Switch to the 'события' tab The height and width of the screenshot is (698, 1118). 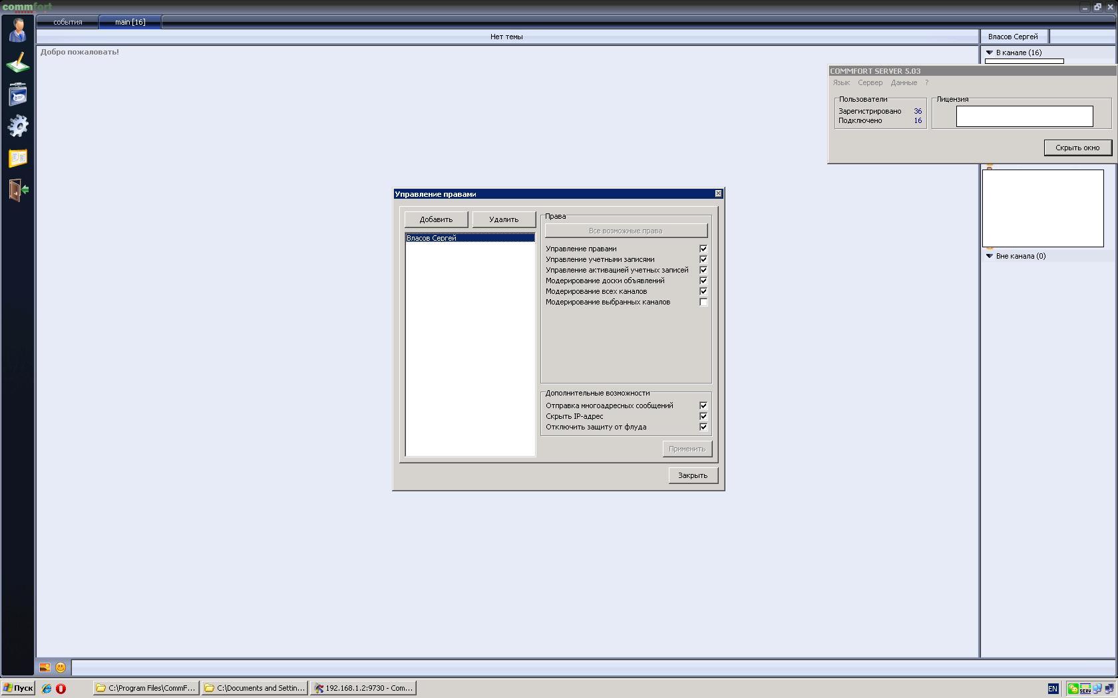click(x=68, y=22)
